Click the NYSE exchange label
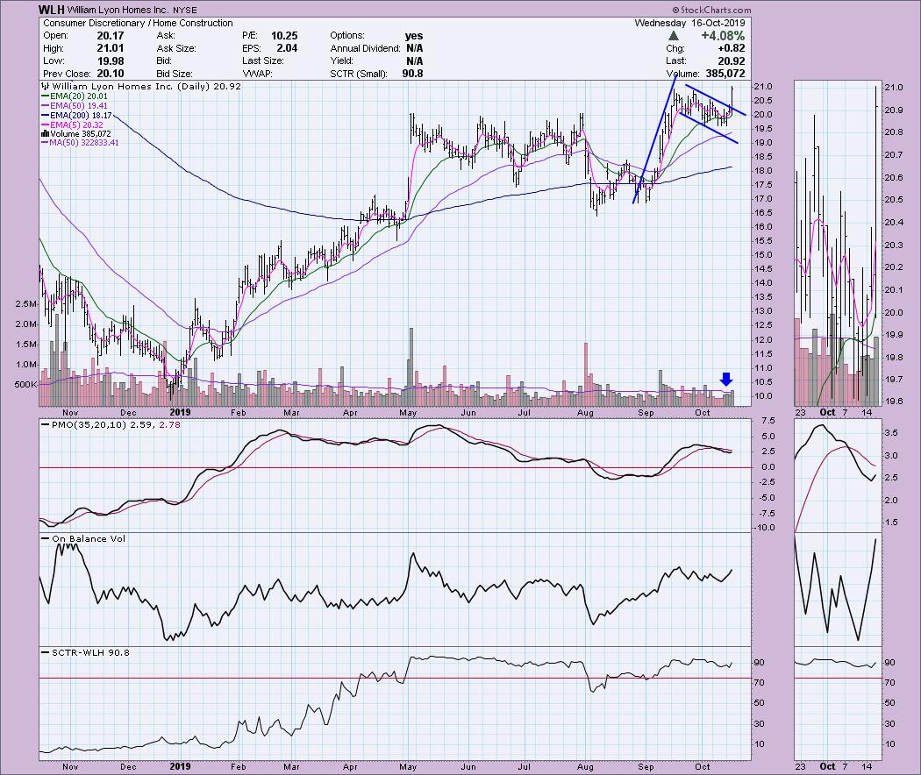This screenshot has height=775, width=921. (185, 10)
